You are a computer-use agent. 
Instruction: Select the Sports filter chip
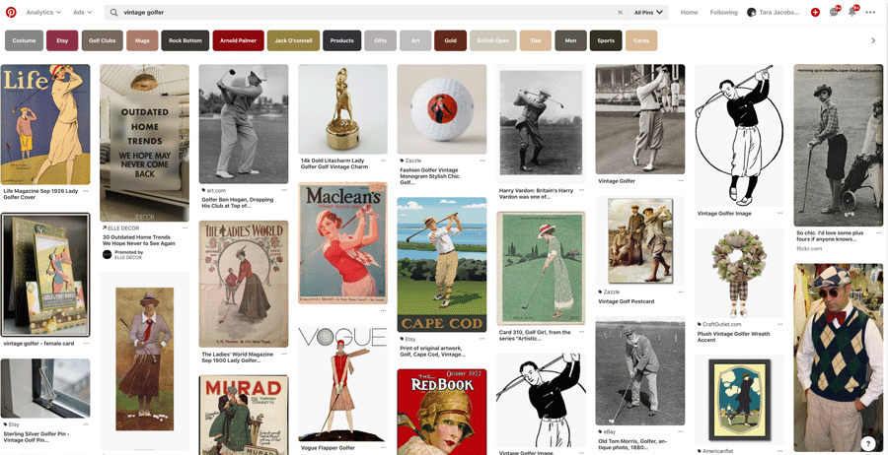click(x=606, y=40)
